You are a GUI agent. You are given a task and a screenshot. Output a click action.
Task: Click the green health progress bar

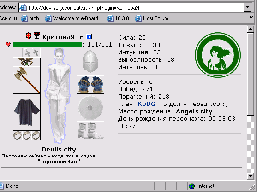(x=48, y=44)
